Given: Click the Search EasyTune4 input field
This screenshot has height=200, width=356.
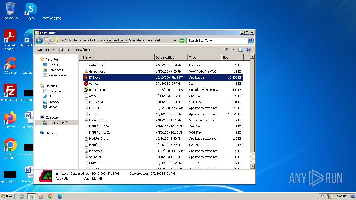Looking at the screenshot, I should click(x=217, y=41).
